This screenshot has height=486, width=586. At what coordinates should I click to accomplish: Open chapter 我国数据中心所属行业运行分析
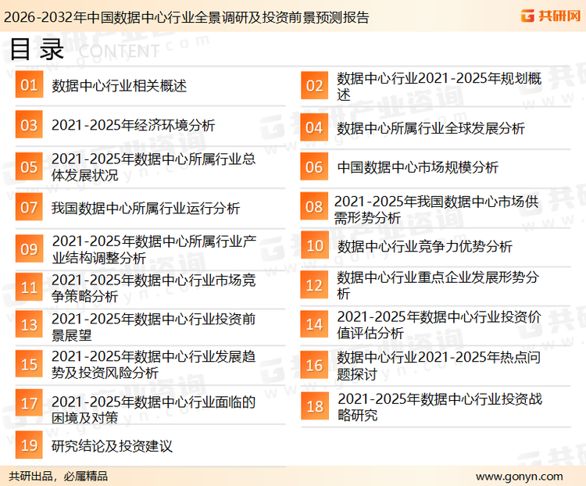click(146, 208)
